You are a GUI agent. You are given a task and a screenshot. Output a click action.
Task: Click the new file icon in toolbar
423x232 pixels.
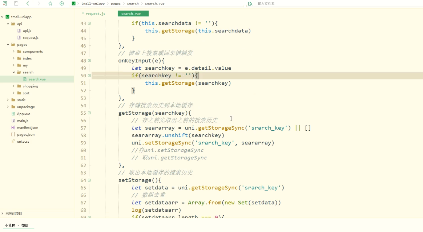click(5, 4)
